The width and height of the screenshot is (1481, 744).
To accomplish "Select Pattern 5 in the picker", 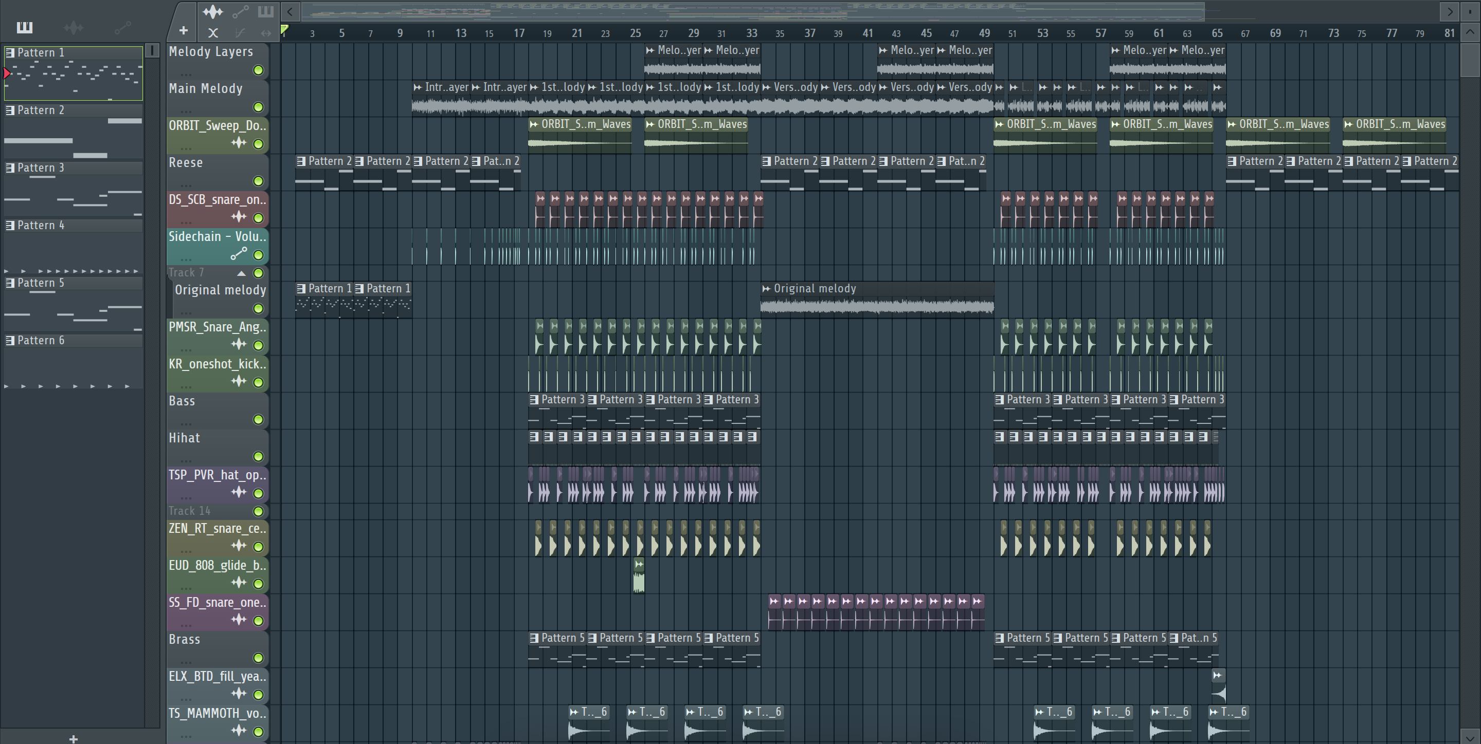I will (74, 303).
